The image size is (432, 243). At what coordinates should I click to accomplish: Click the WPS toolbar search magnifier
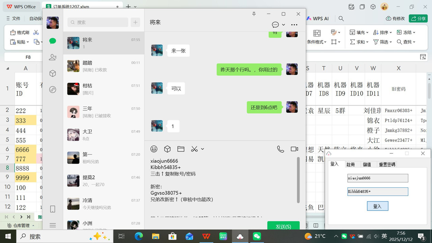[341, 19]
